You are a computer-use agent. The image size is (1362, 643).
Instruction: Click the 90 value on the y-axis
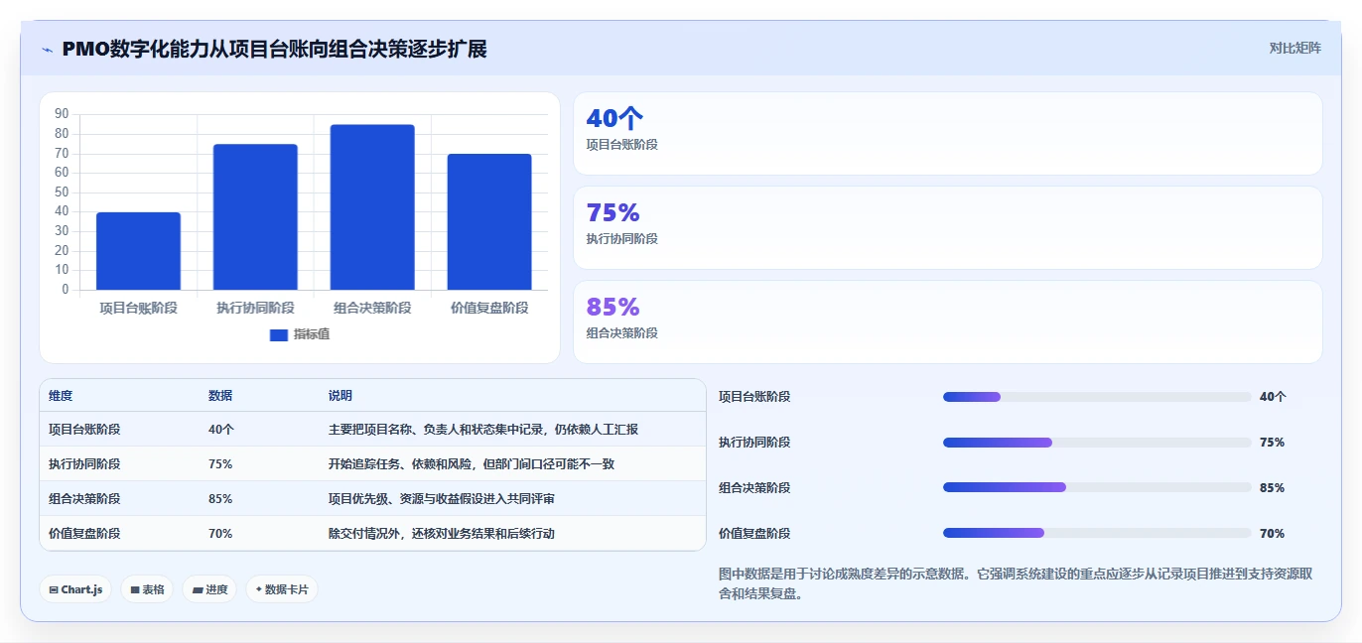point(62,114)
